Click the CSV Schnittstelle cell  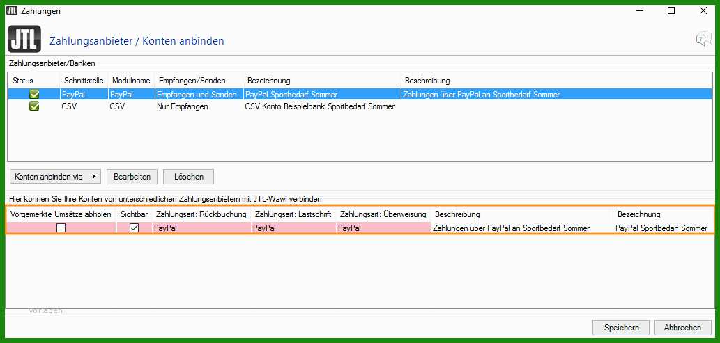[68, 107]
